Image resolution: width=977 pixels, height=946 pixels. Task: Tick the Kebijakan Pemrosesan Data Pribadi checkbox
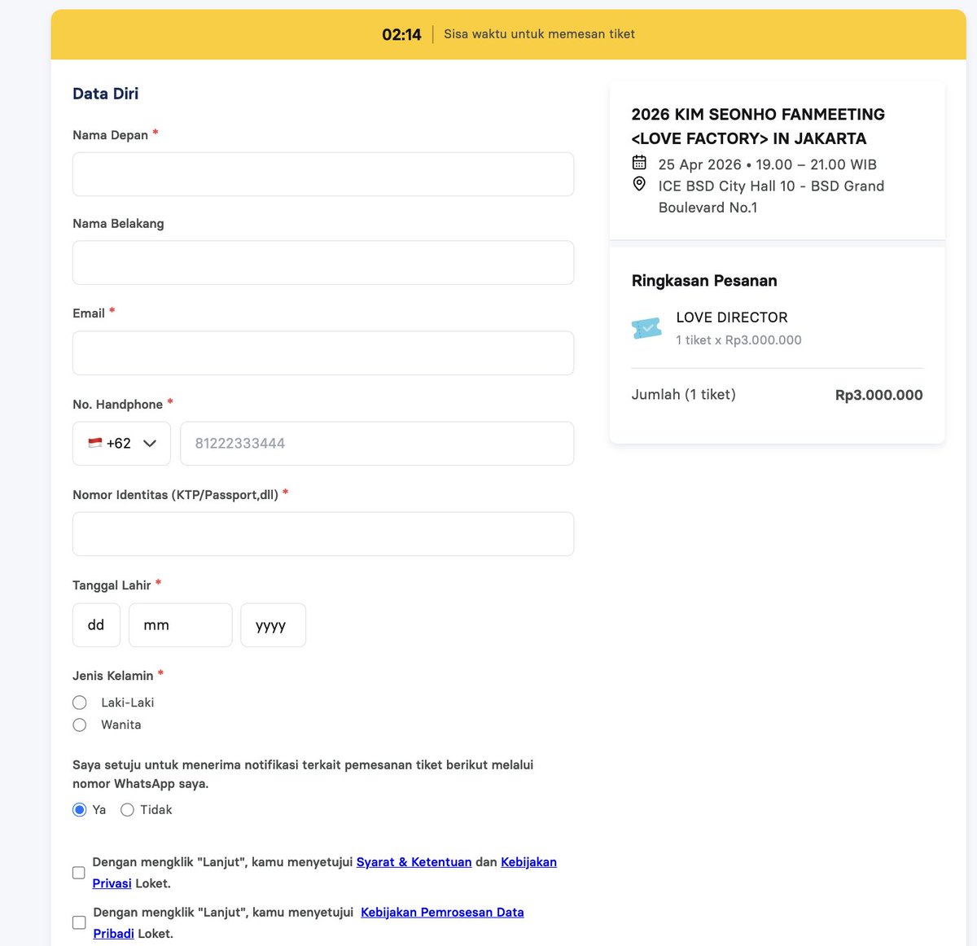79,922
